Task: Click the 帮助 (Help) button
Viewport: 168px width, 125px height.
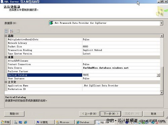Action: [14, 114]
